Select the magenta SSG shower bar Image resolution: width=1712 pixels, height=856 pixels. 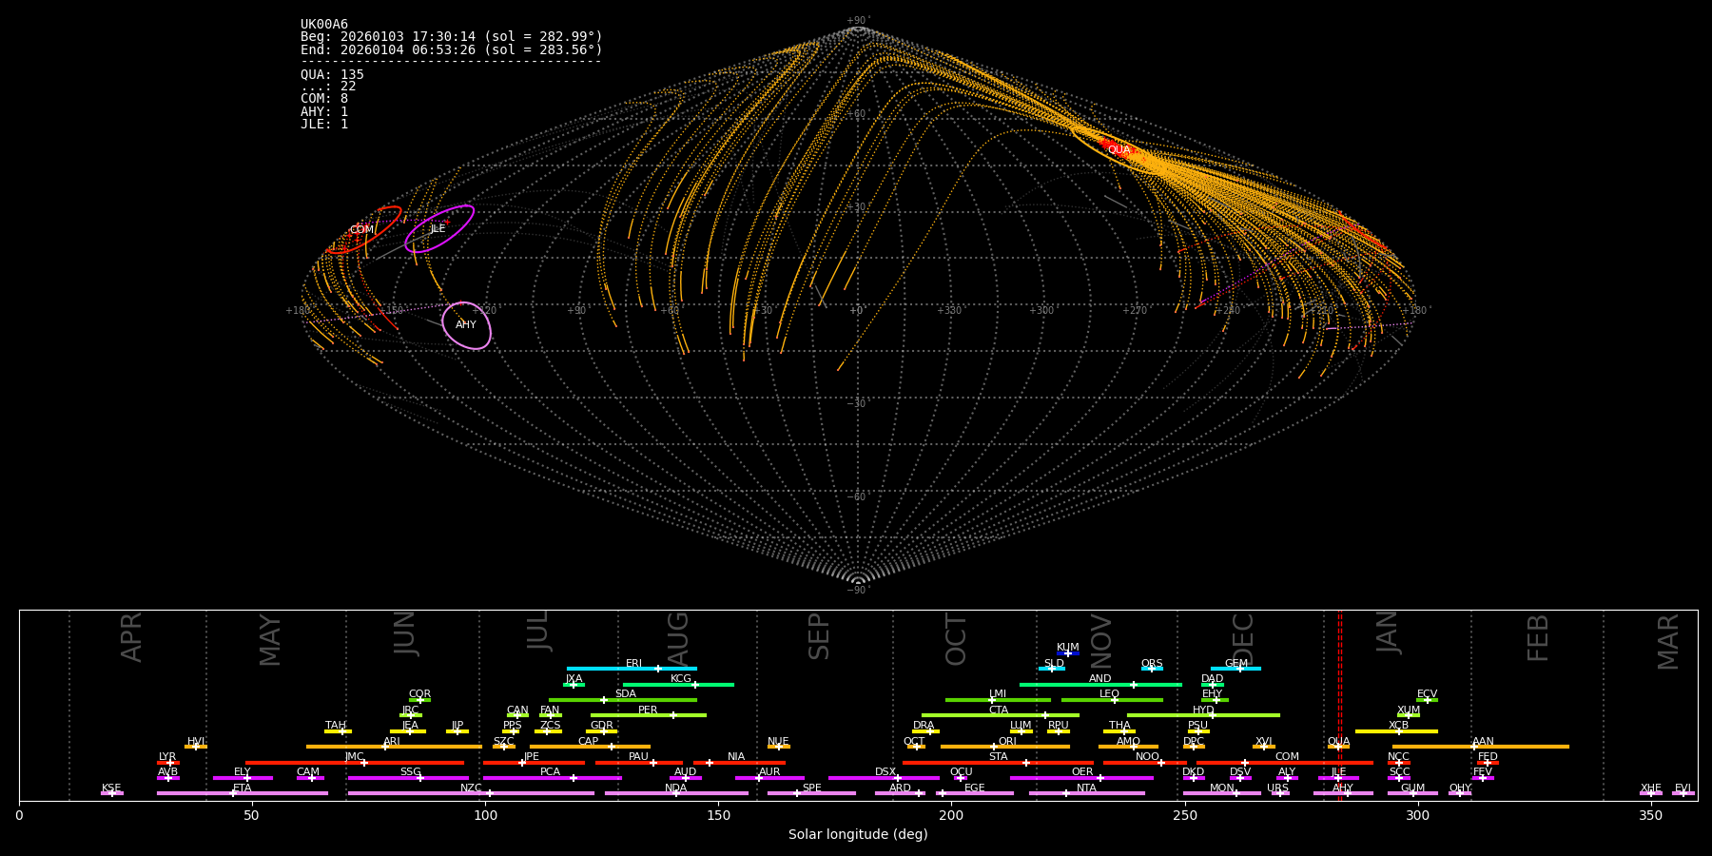point(408,778)
